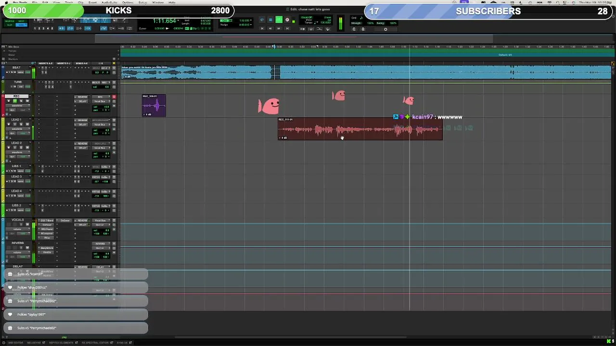This screenshot has width=616, height=346.
Task: Open the Setup menu
Action: 142,2
